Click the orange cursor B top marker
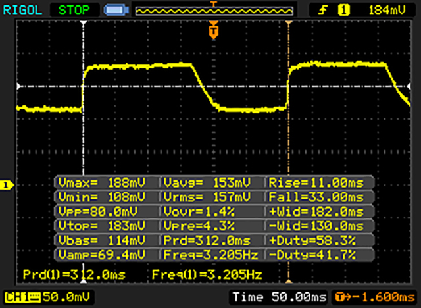 click(289, 23)
